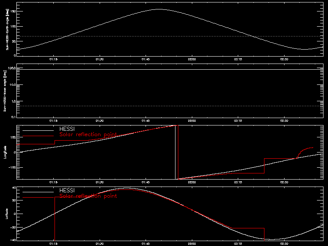328x246 pixels.
Task: Click the 0 tick on Latitude axis
Action: 15,214
